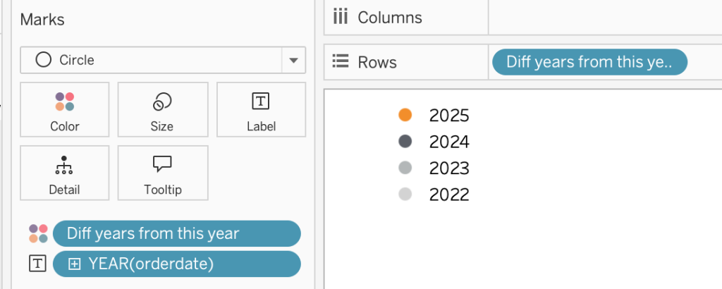
Task: Click the Columns shelf icon
Action: point(341,18)
